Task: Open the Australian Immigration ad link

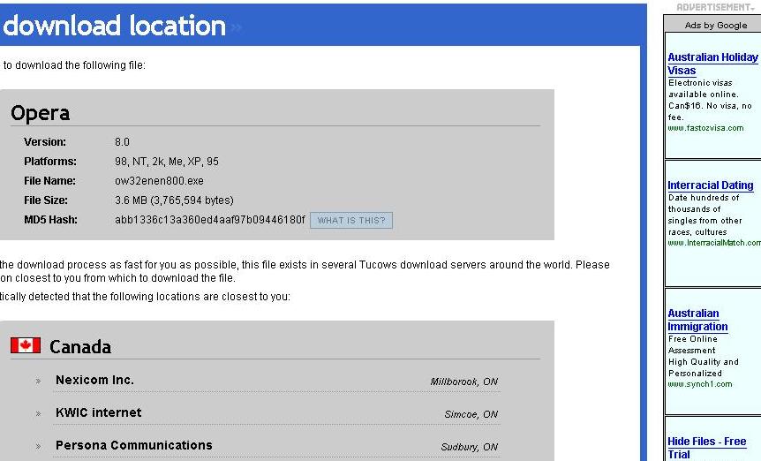Action: coord(697,320)
